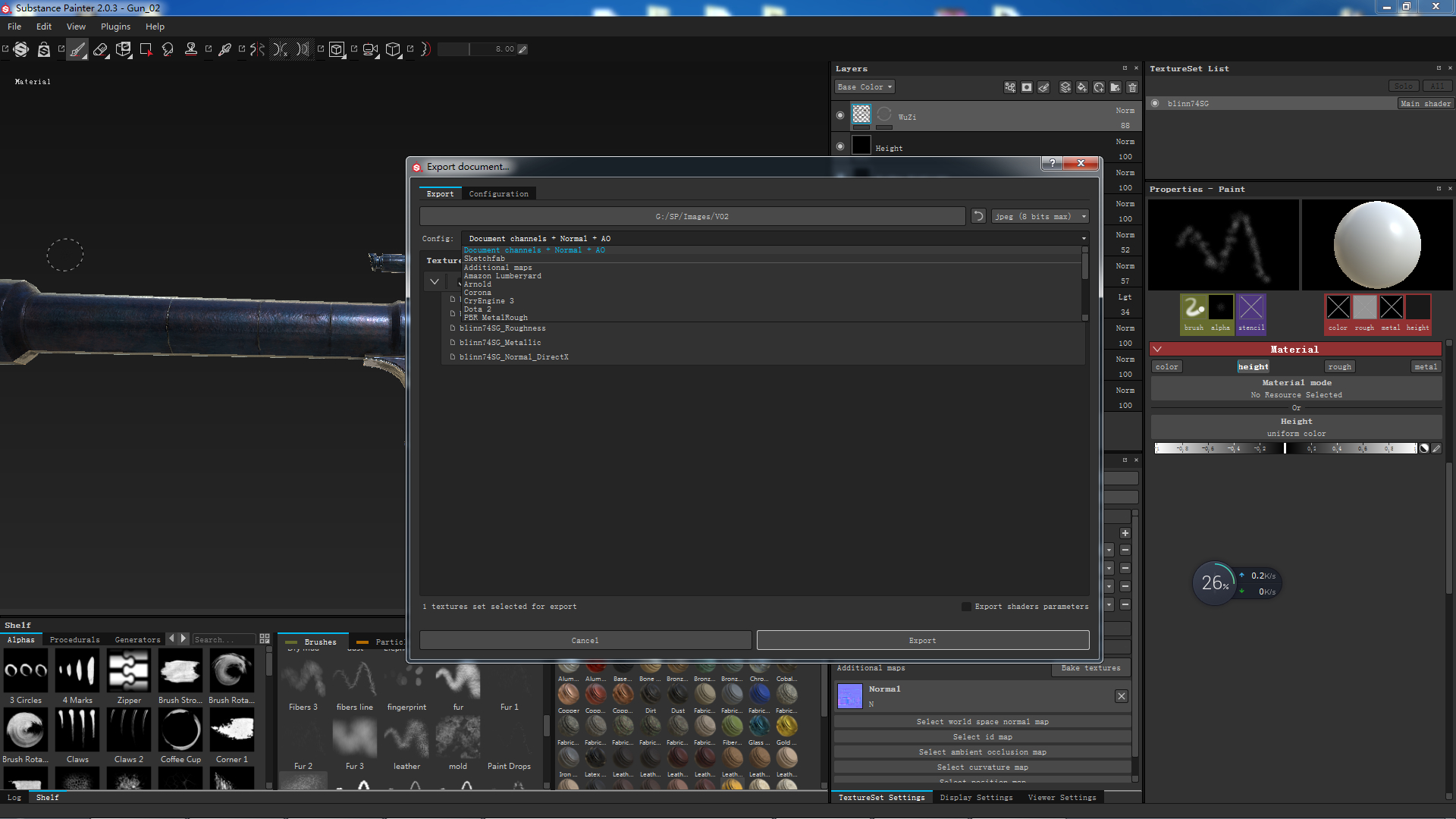The height and width of the screenshot is (819, 1456).
Task: Switch to the Configuration tab
Action: [x=498, y=194]
